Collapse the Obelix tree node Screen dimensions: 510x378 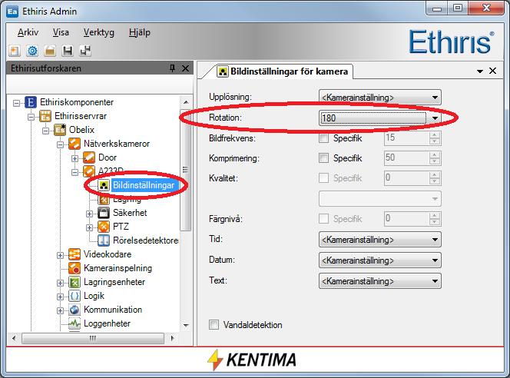[x=45, y=131]
